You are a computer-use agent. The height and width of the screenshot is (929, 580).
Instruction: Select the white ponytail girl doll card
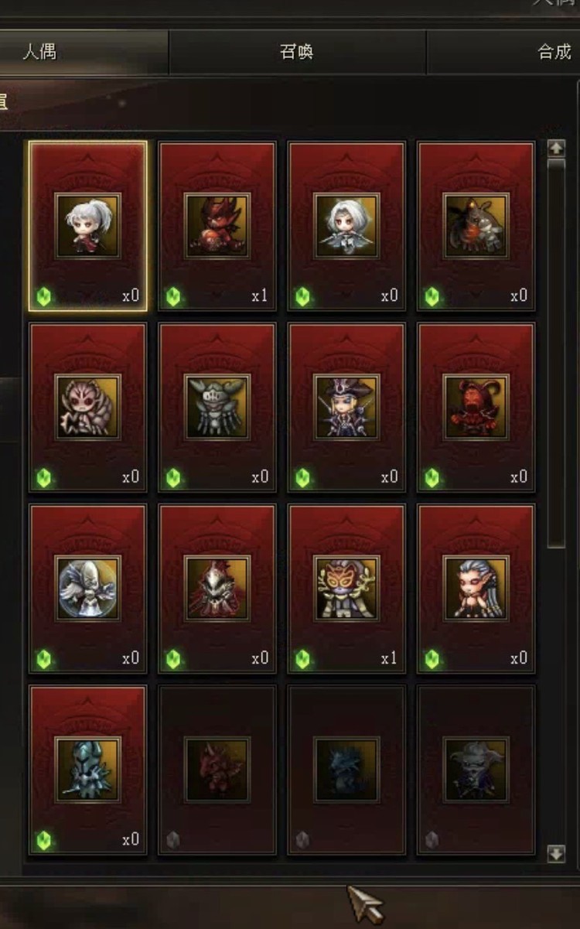point(87,226)
